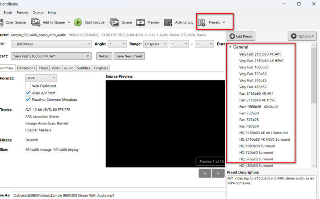Click the Add Preset button label
320x199 pixels.
click(x=244, y=36)
